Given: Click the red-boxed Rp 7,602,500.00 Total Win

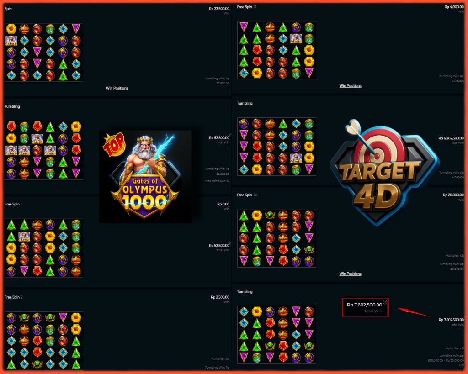Looking at the screenshot, I should [x=365, y=307].
